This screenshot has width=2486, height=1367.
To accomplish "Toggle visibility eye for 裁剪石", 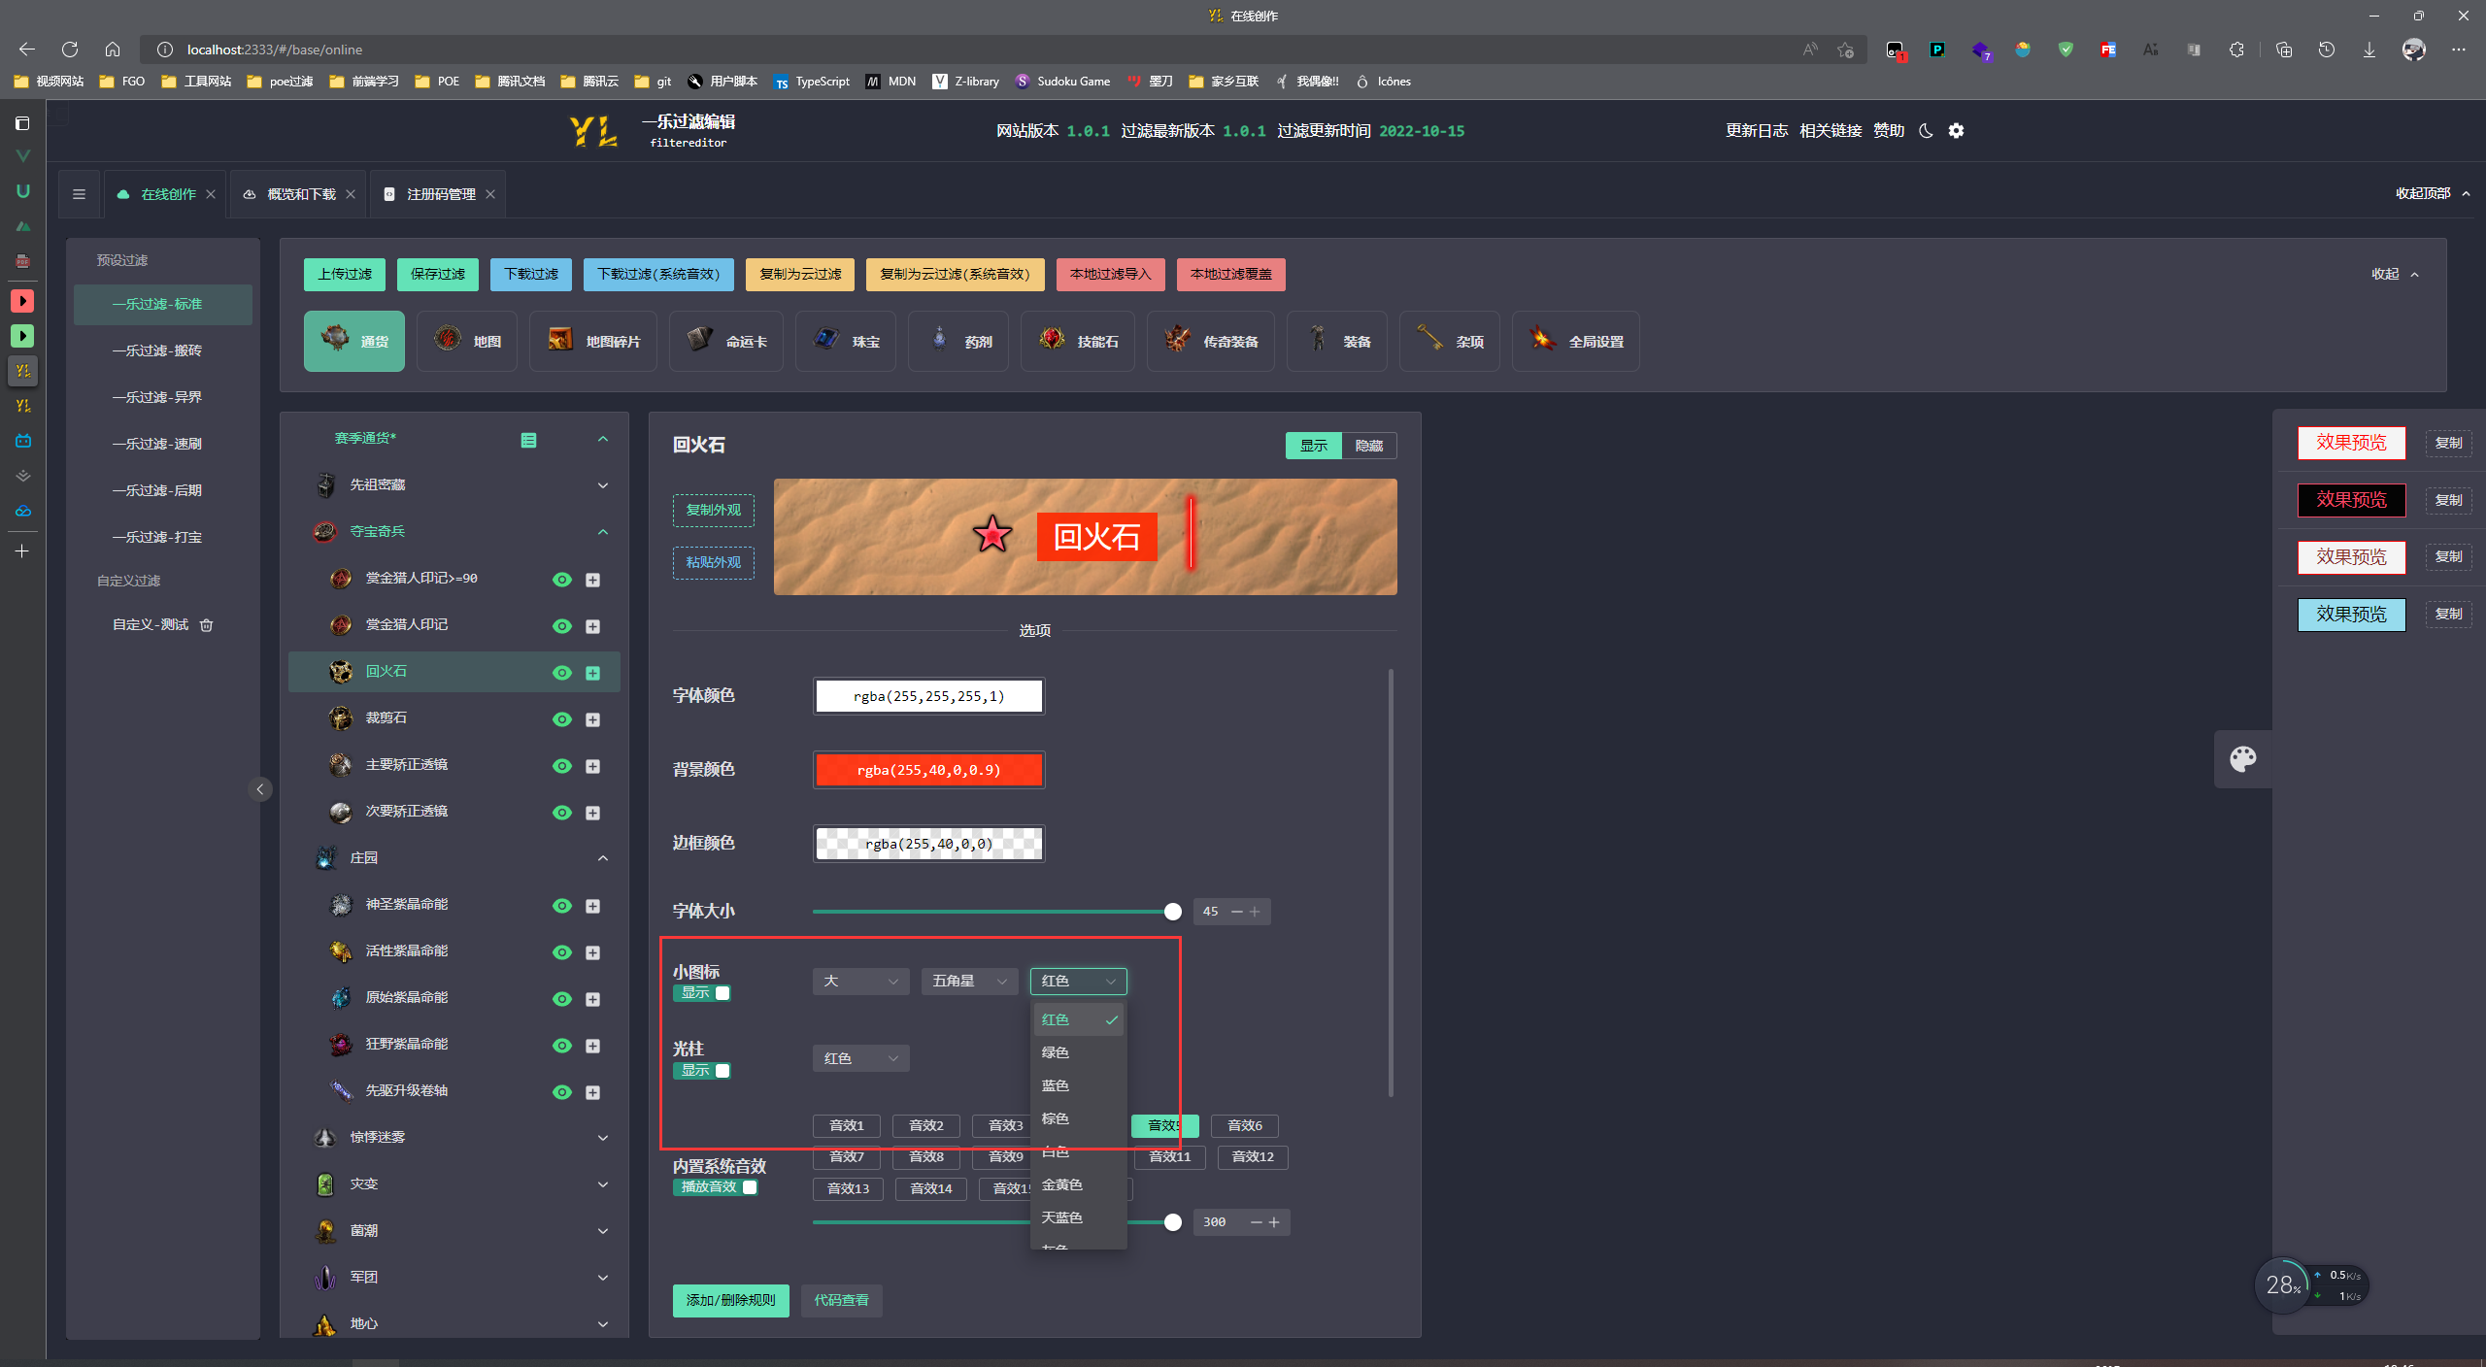I will pos(561,719).
